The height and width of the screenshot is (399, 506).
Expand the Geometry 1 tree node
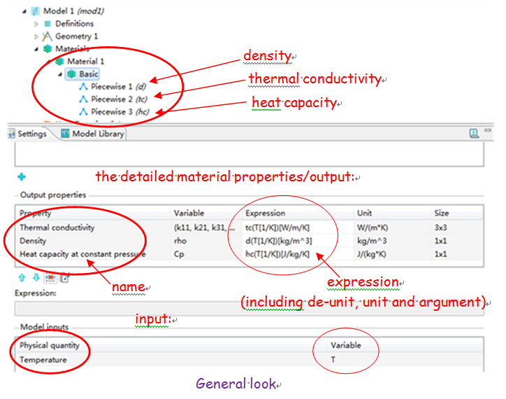36,36
